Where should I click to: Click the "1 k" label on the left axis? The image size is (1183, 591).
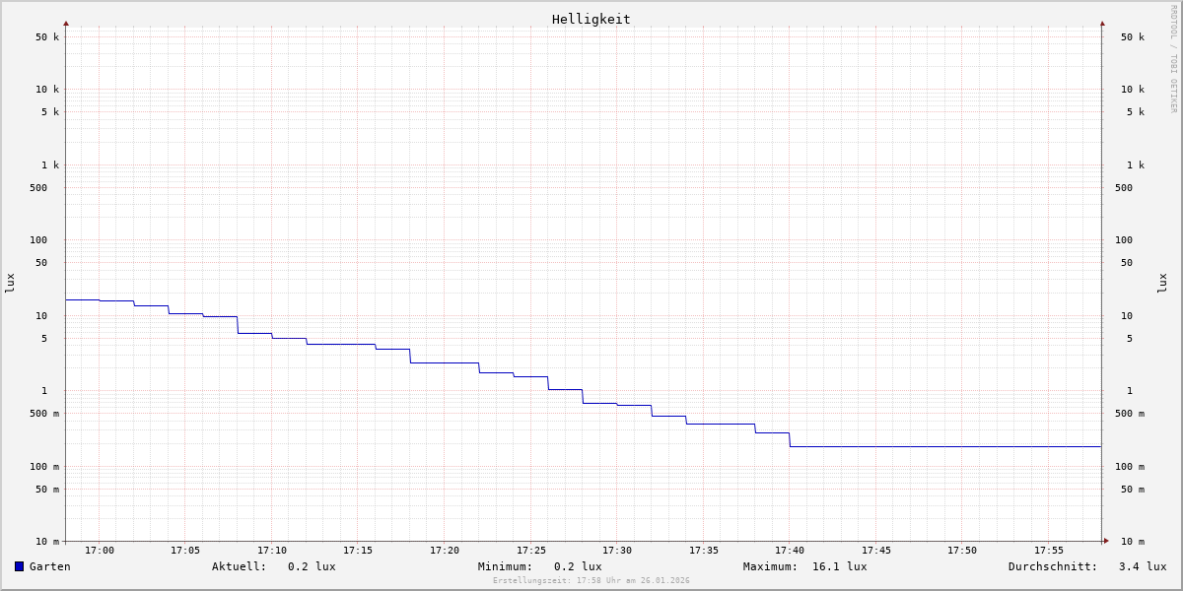(x=50, y=165)
